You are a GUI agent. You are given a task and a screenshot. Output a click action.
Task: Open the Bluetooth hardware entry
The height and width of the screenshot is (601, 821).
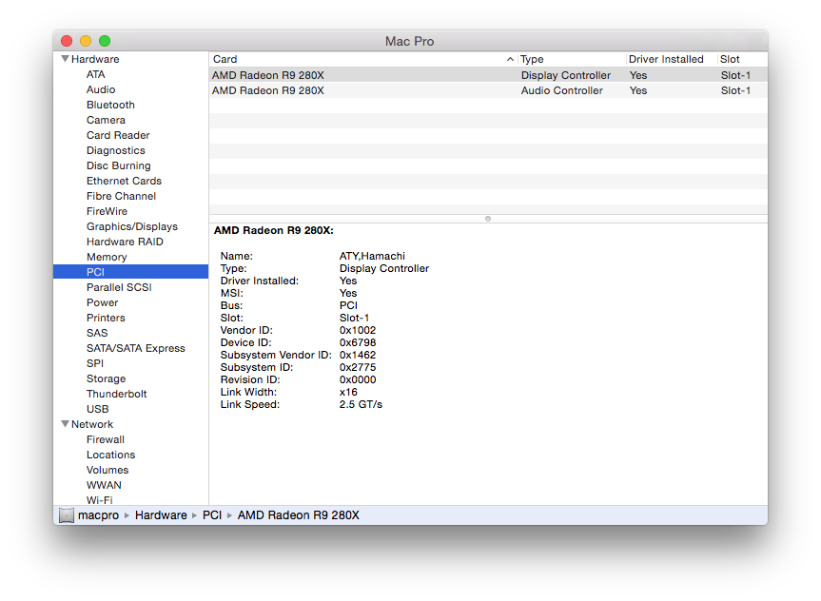[x=110, y=105]
